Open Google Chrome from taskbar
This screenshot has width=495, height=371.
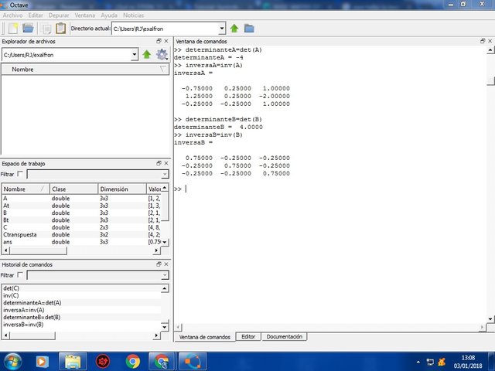(133, 362)
